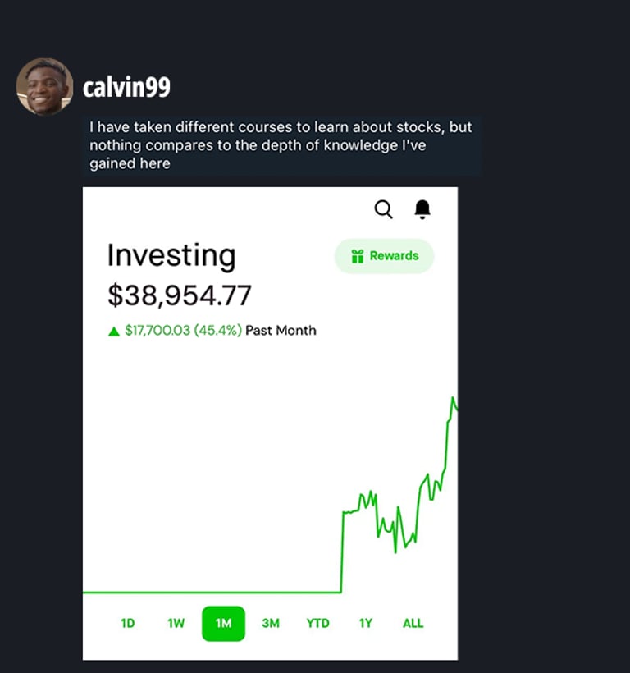Click the Investing heading
Image resolution: width=630 pixels, height=673 pixels.
click(x=171, y=255)
